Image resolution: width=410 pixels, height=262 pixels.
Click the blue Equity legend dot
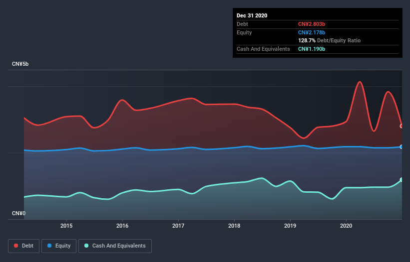tap(49, 246)
